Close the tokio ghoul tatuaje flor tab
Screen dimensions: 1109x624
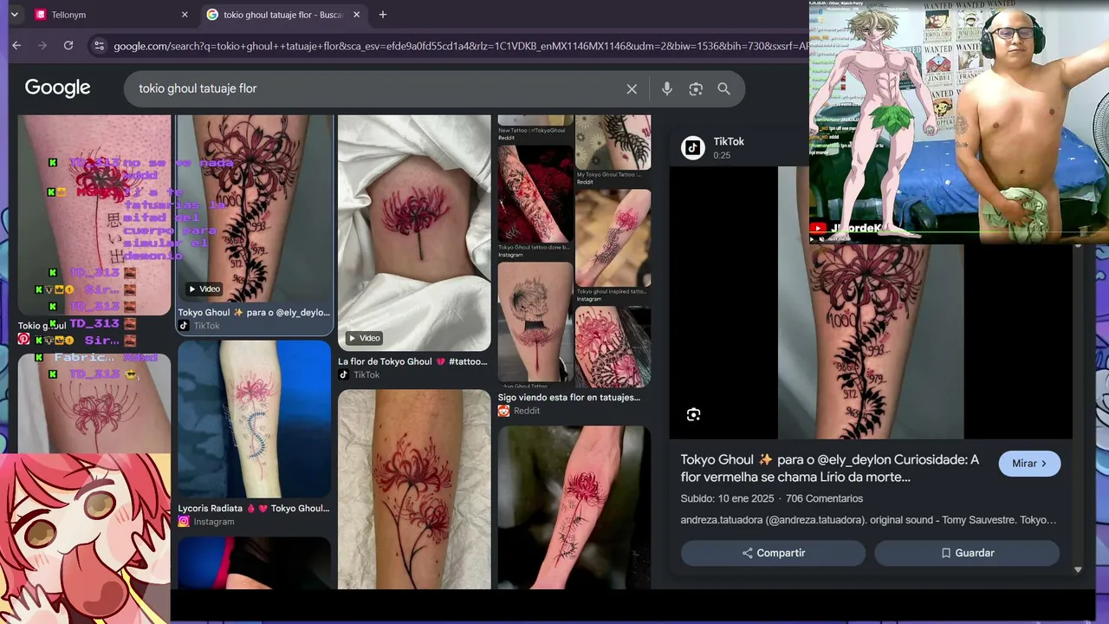[356, 15]
